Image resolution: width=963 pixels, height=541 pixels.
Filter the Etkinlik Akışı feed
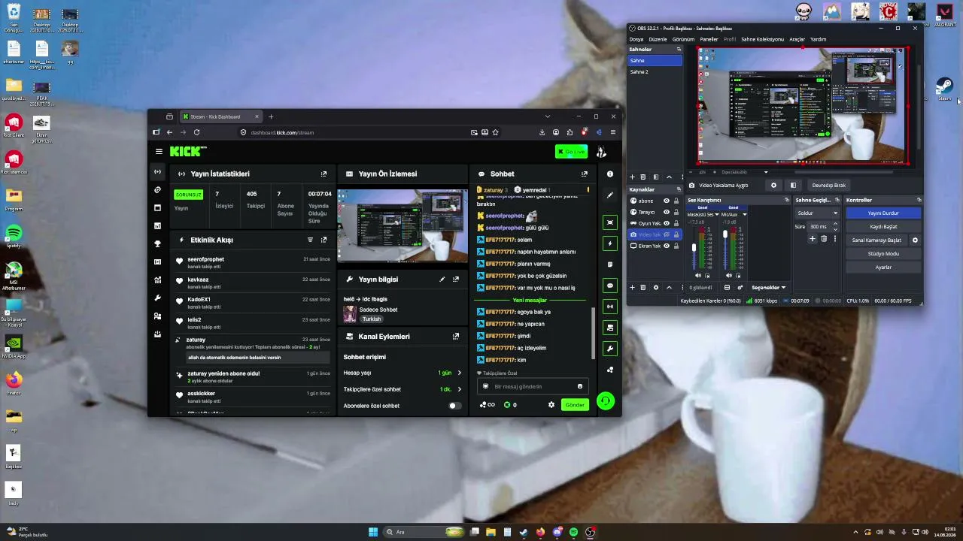pos(310,240)
